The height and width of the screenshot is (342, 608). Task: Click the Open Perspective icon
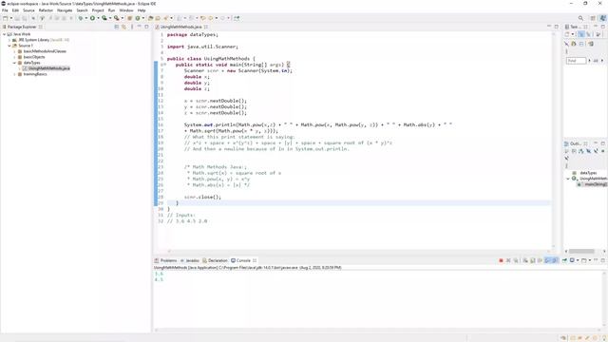[593, 18]
